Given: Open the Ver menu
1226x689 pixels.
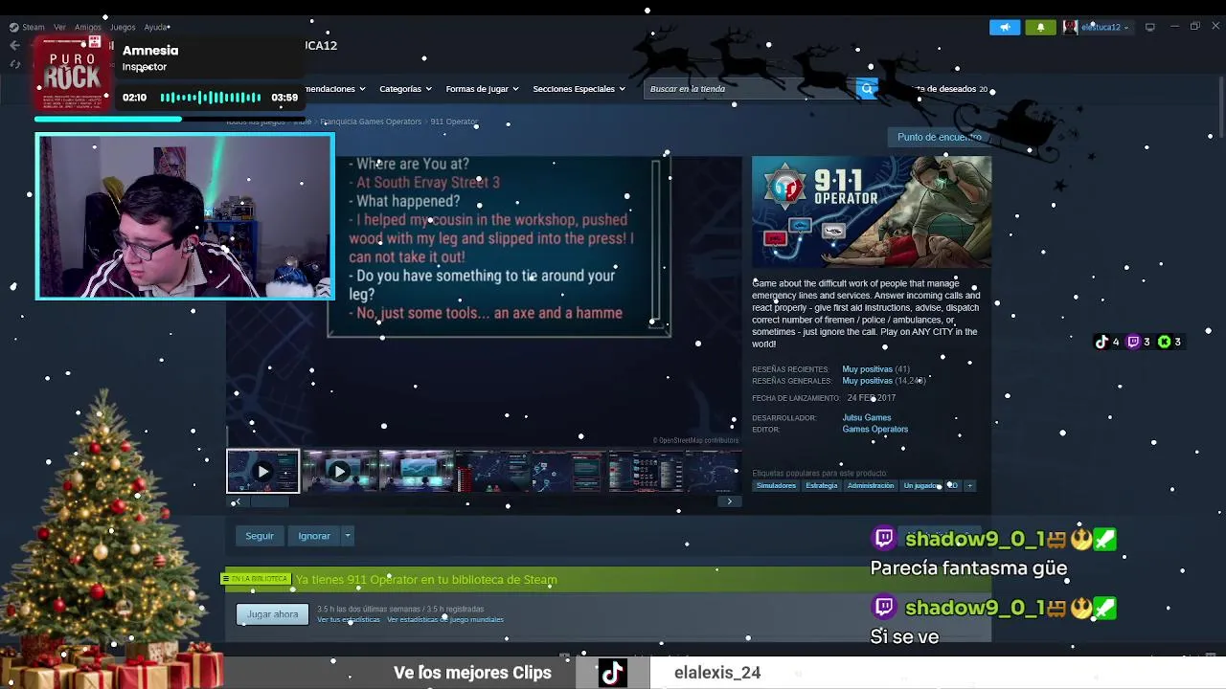Looking at the screenshot, I should click(60, 27).
